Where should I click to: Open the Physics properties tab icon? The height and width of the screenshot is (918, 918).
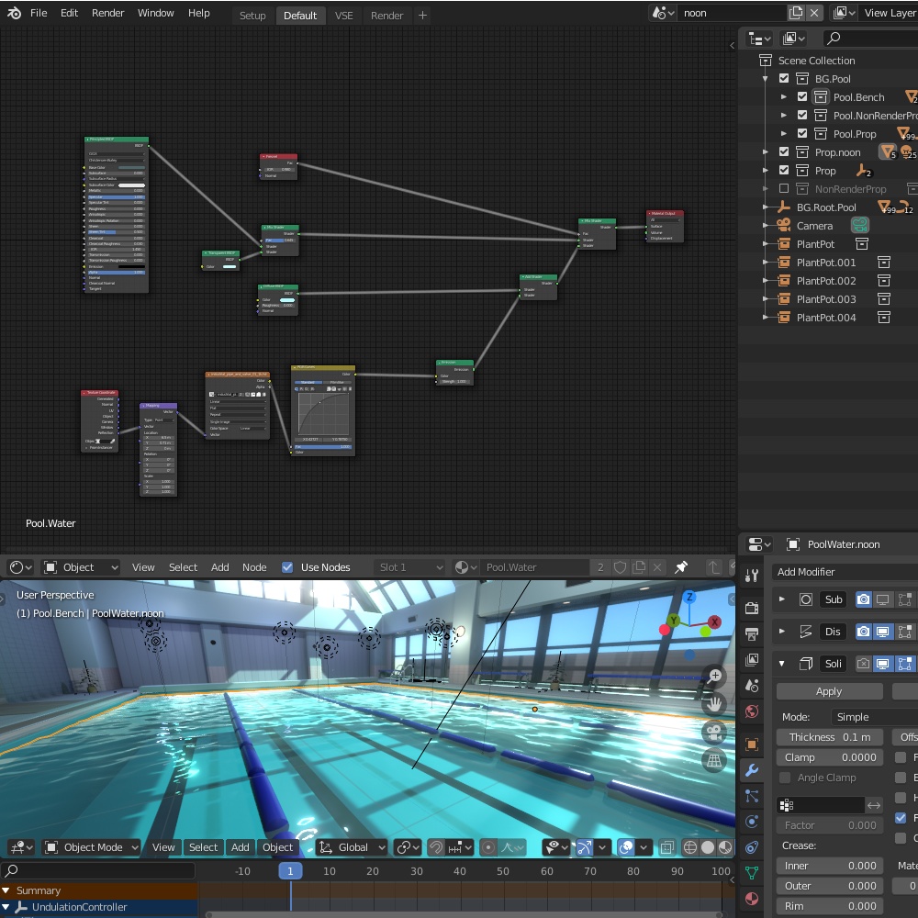click(x=752, y=822)
